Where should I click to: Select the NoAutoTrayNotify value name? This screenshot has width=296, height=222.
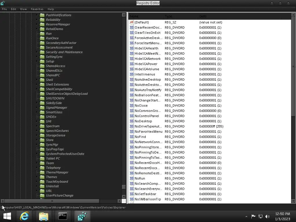tap(148, 90)
